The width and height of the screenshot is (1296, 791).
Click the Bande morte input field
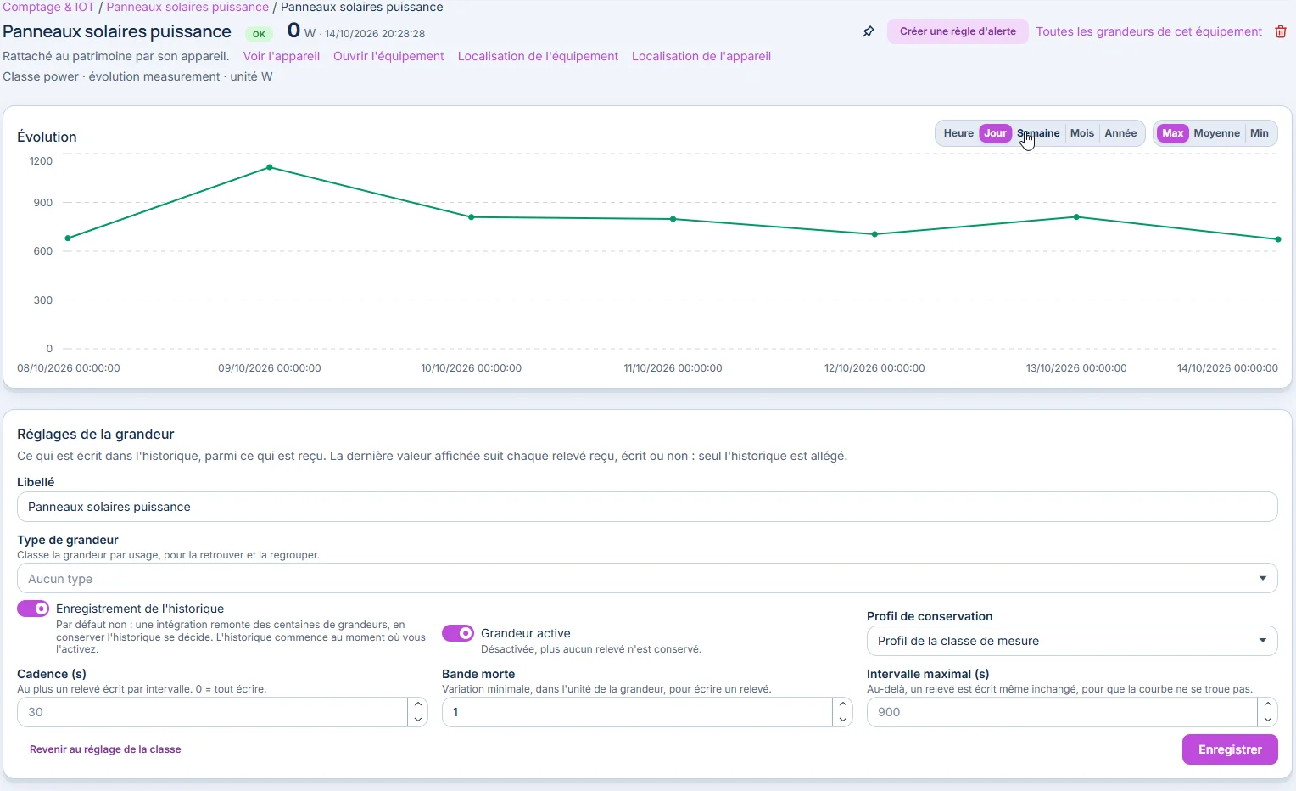pyautogui.click(x=637, y=712)
